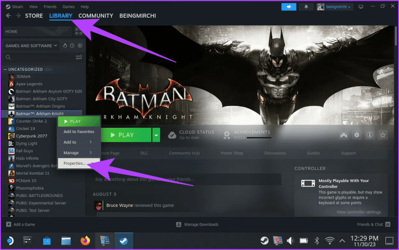Open the Discover store from the taskbar

47,241
